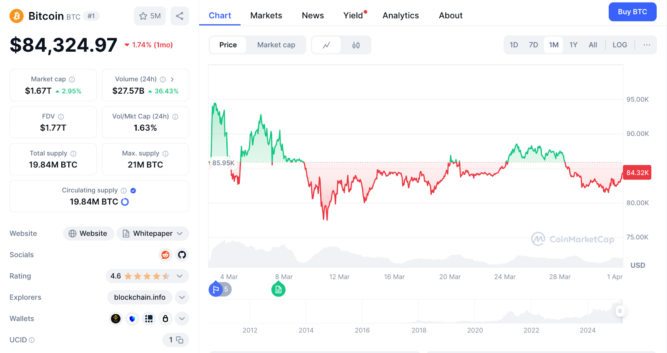Click the blue flag event marker under 4 Mar
Screen dimensions: 667x353
(x=216, y=289)
